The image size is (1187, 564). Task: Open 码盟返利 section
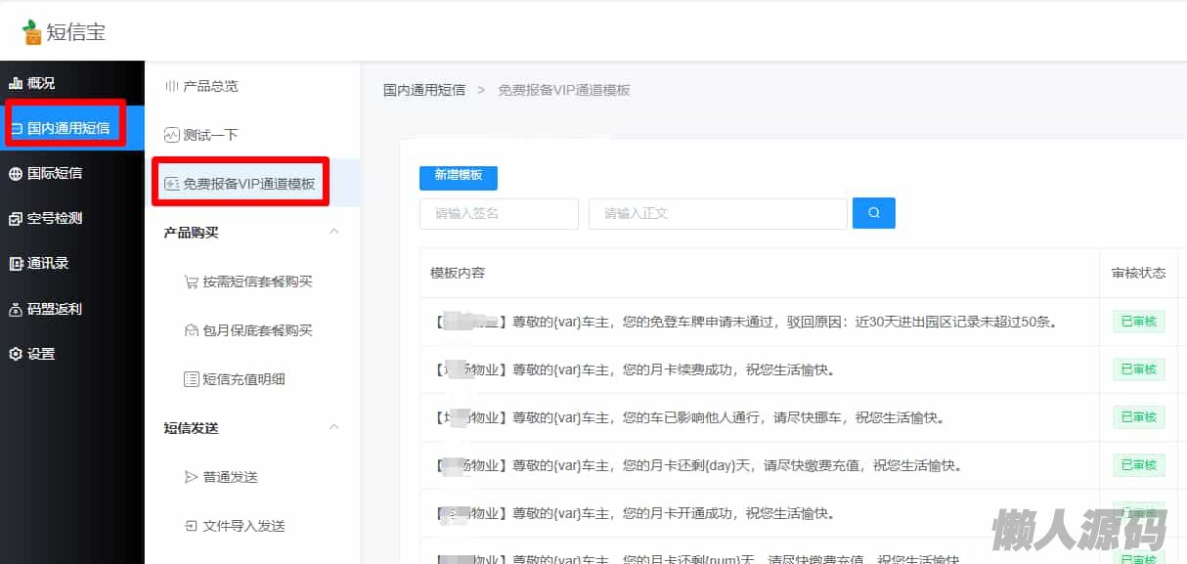coord(55,309)
